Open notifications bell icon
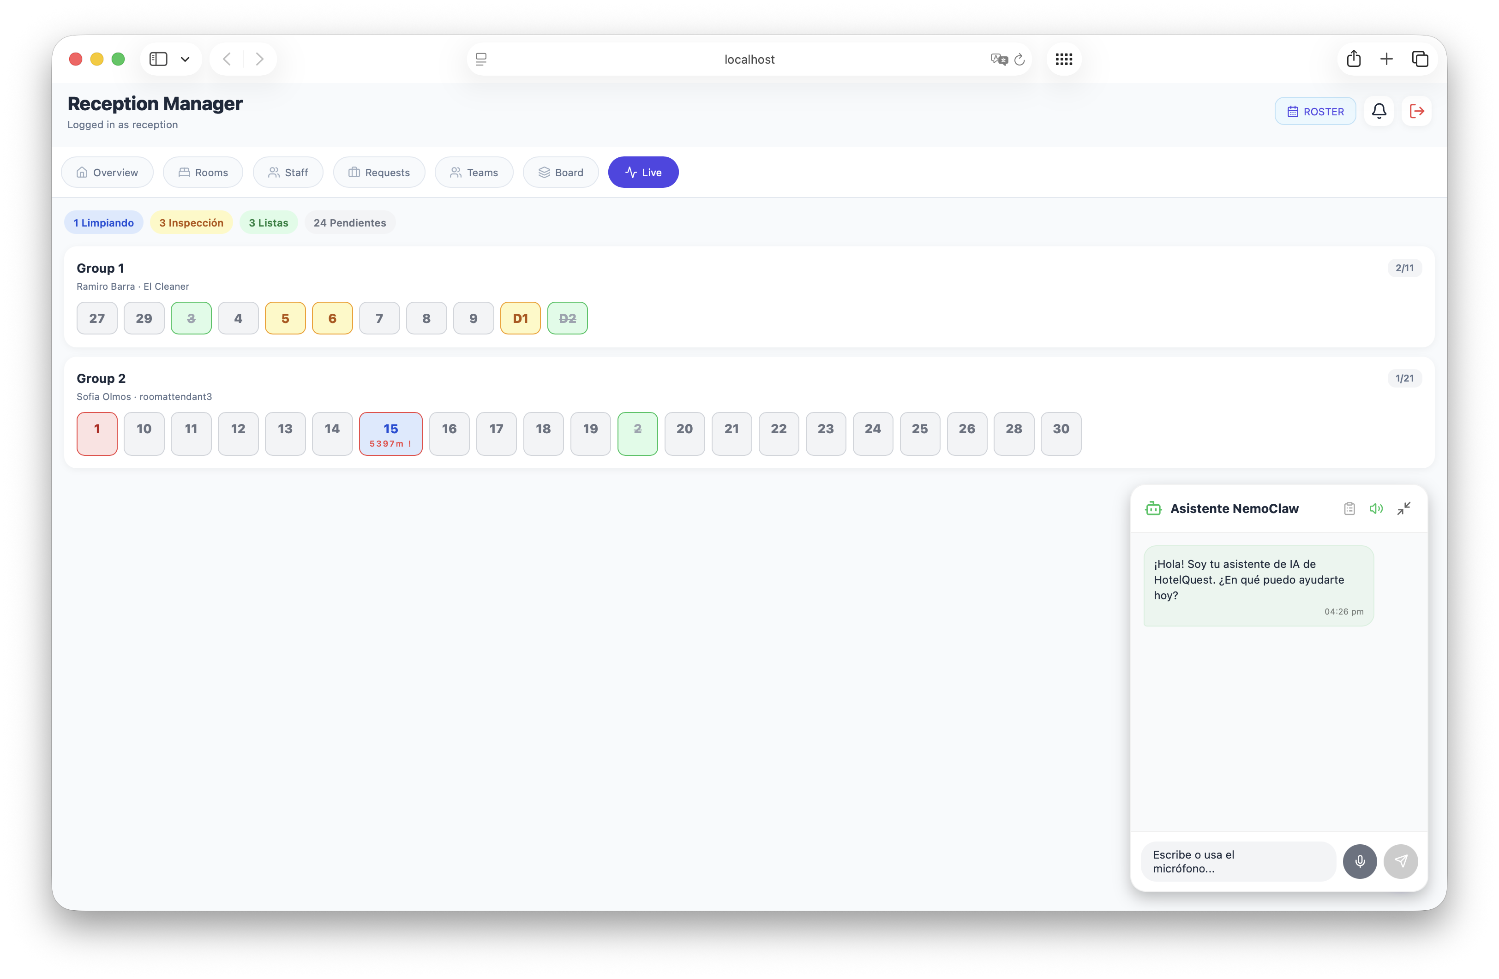Image resolution: width=1499 pixels, height=979 pixels. [x=1379, y=111]
